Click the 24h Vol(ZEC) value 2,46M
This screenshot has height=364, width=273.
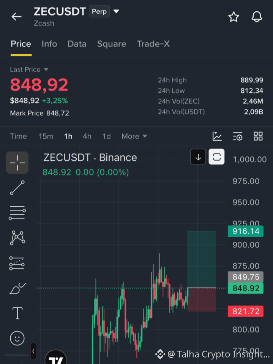253,101
